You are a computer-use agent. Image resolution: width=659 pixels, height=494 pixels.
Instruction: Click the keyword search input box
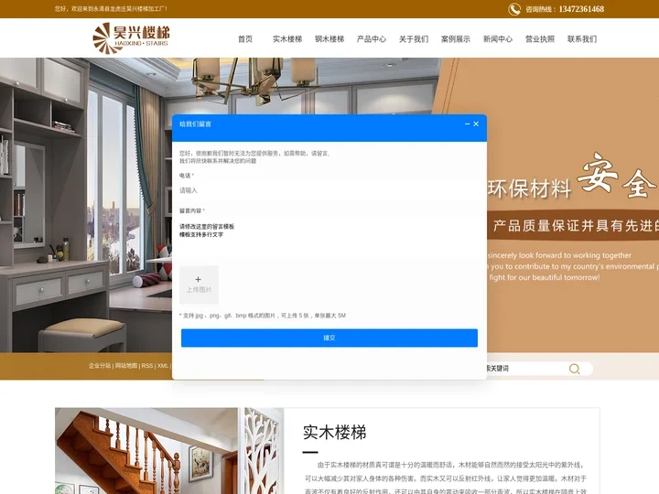[x=525, y=369]
